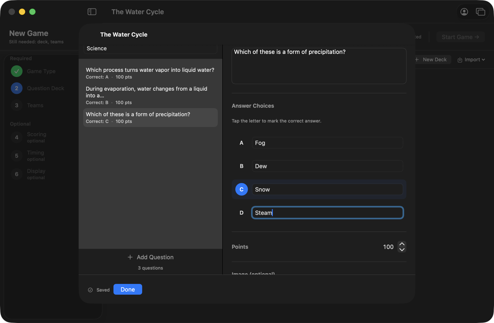Click the Snow answer field
This screenshot has width=494, height=323.
tap(327, 189)
